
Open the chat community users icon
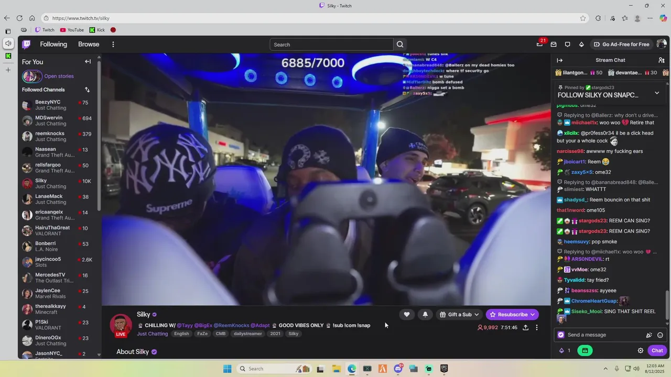[661, 60]
